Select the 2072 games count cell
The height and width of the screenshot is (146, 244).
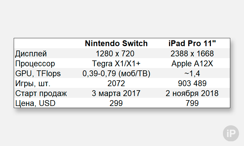pyautogui.click(x=116, y=84)
